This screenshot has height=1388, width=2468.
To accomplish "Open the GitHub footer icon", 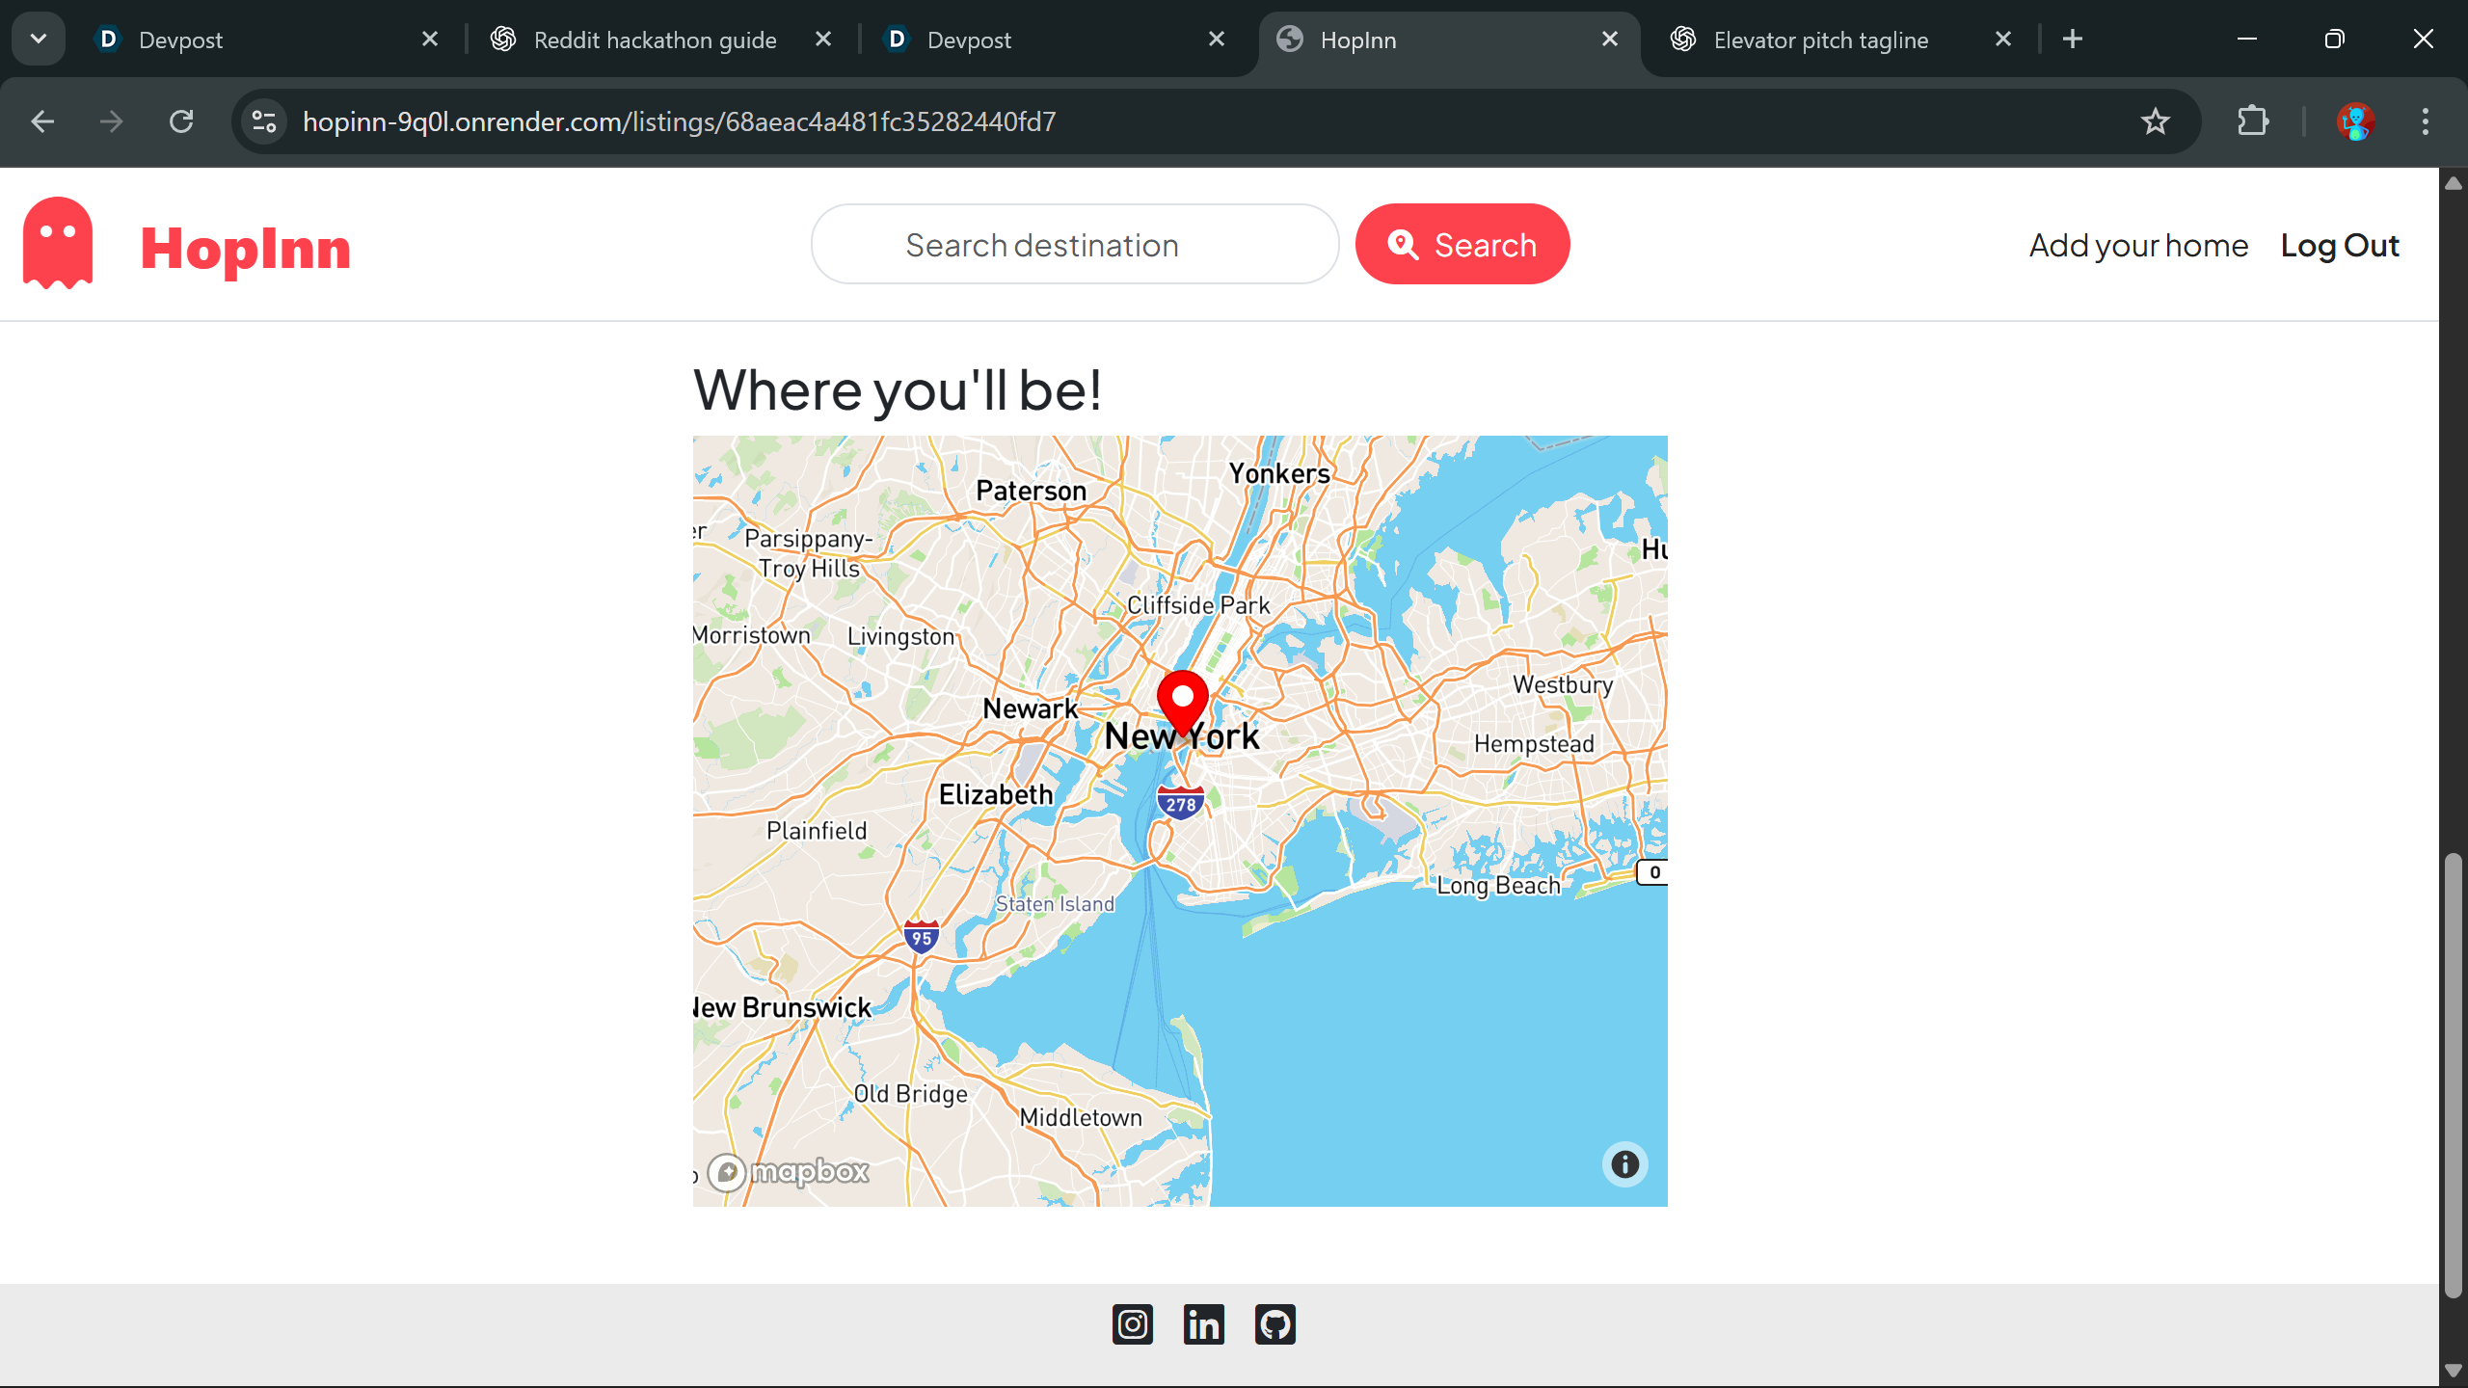I will click(1274, 1323).
